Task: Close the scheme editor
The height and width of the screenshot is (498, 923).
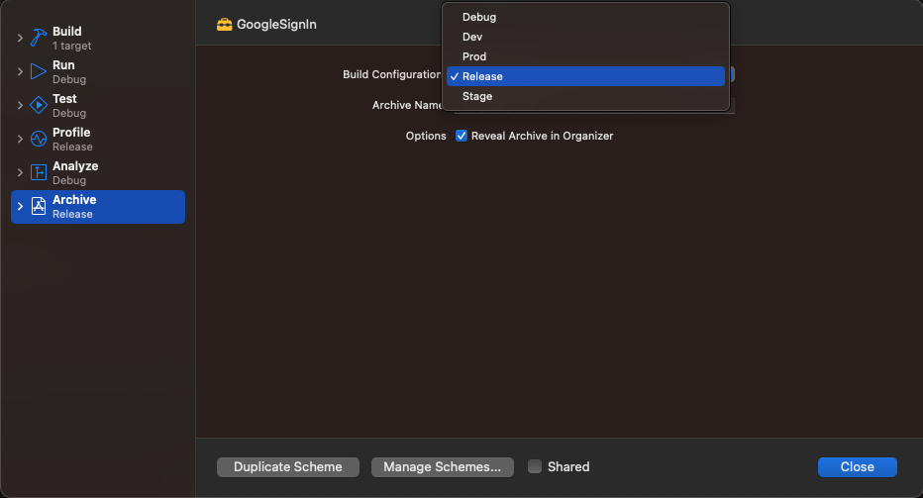Action: [x=857, y=466]
